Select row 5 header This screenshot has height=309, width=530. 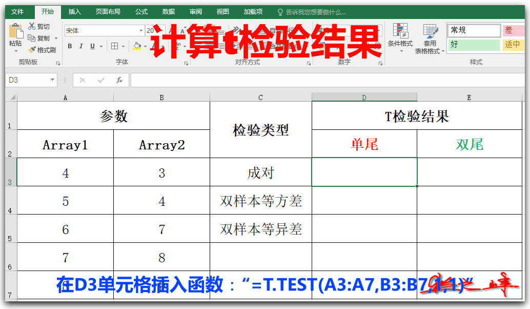(11, 228)
